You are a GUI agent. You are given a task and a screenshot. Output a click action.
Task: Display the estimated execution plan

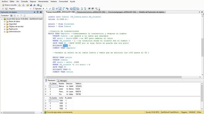(53, 9)
